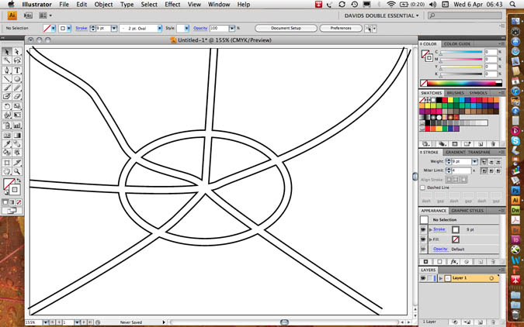Select the Ellipse shape tool
Viewport: 524px width, 327px height.
tap(17, 79)
